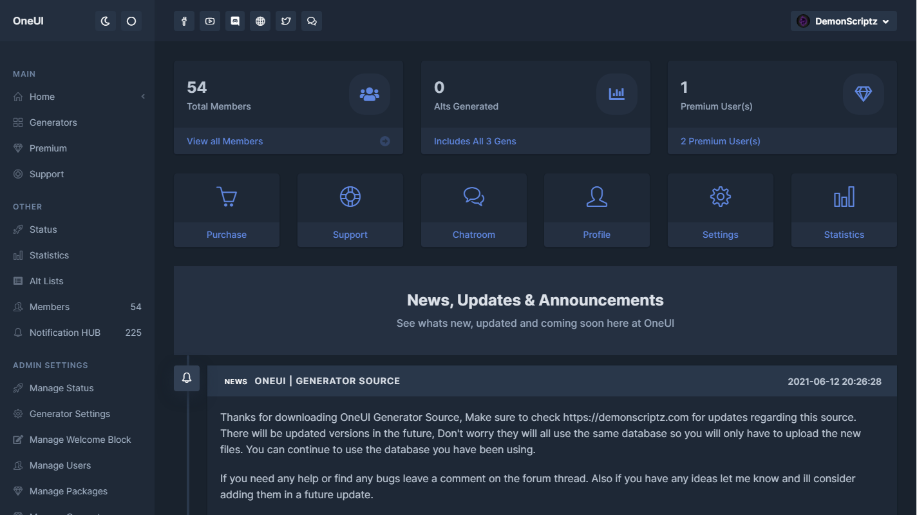
Task: Open the Settings gear tile
Action: [x=720, y=209]
